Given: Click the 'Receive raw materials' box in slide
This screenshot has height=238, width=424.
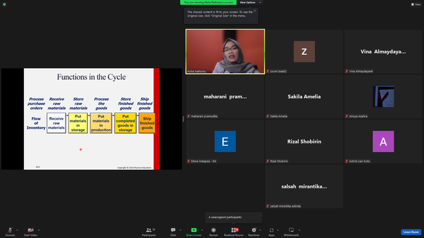Looking at the screenshot, I should (56, 123).
